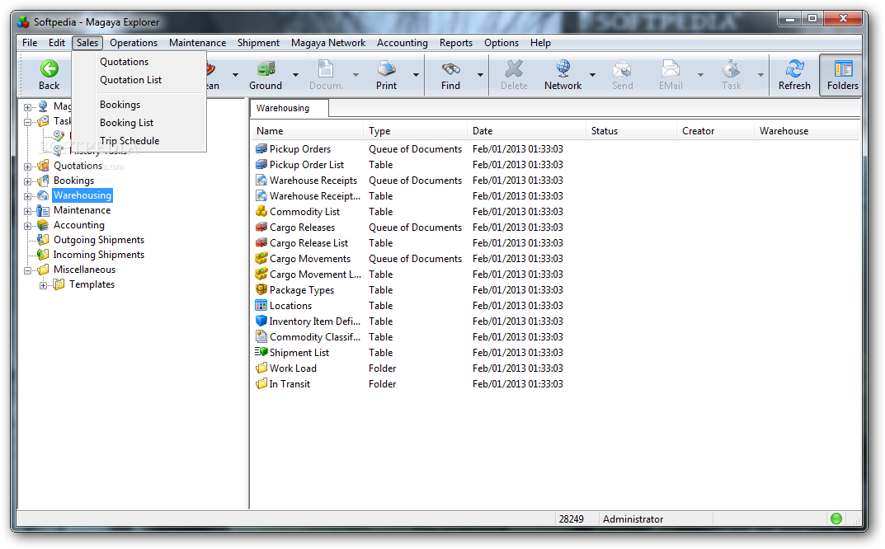Open the Reports menu
This screenshot has height=549, width=885.
[455, 43]
